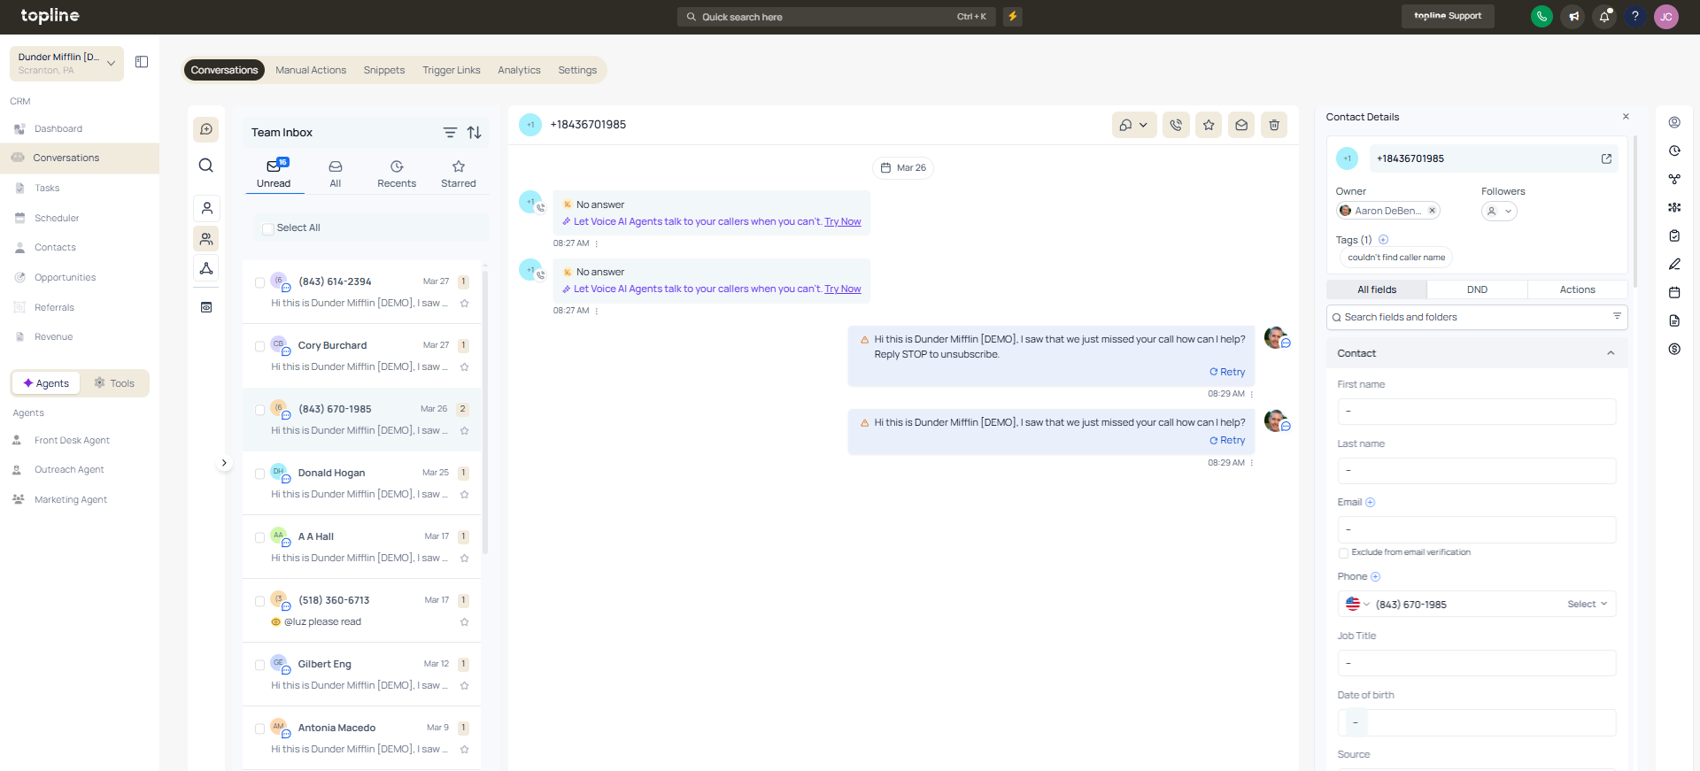Click the Quick search field
This screenshot has height=771, width=1700.
tap(836, 16)
